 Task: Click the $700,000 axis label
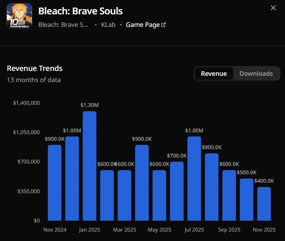point(29,162)
